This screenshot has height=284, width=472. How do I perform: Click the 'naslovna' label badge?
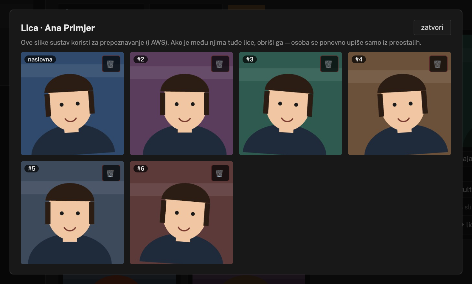click(40, 59)
